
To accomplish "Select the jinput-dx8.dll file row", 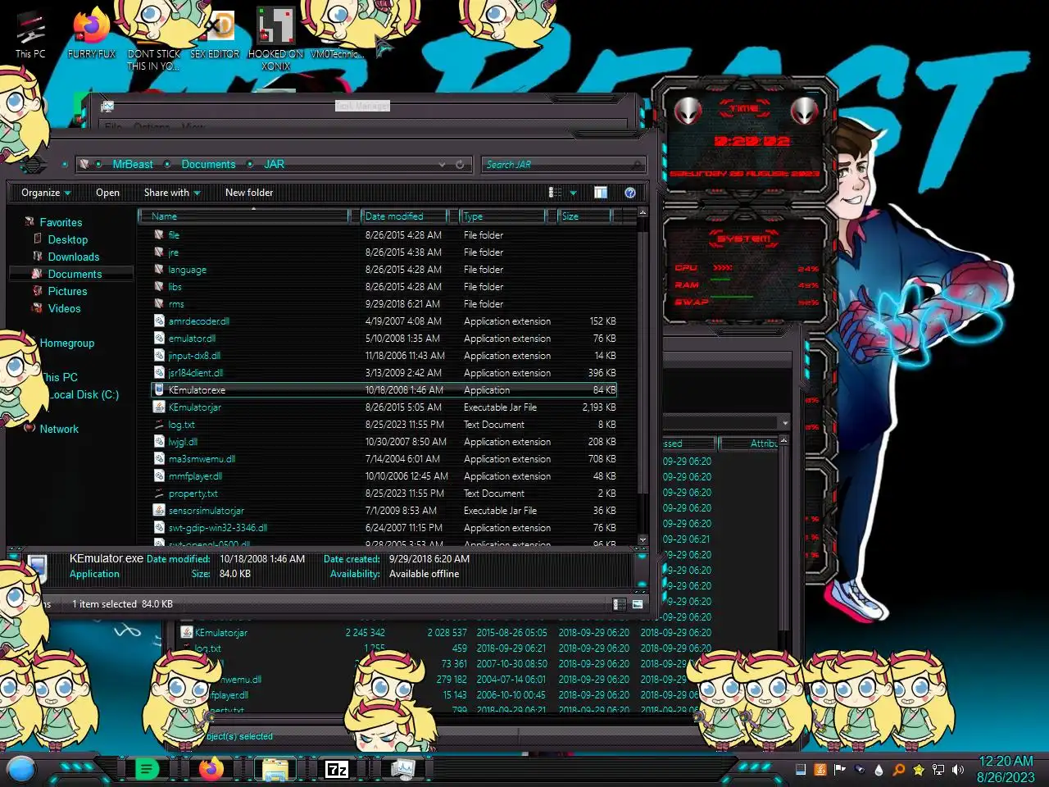I will coord(384,356).
